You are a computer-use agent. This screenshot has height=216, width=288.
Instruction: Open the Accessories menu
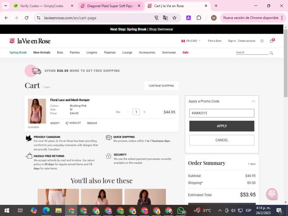pos(147,52)
